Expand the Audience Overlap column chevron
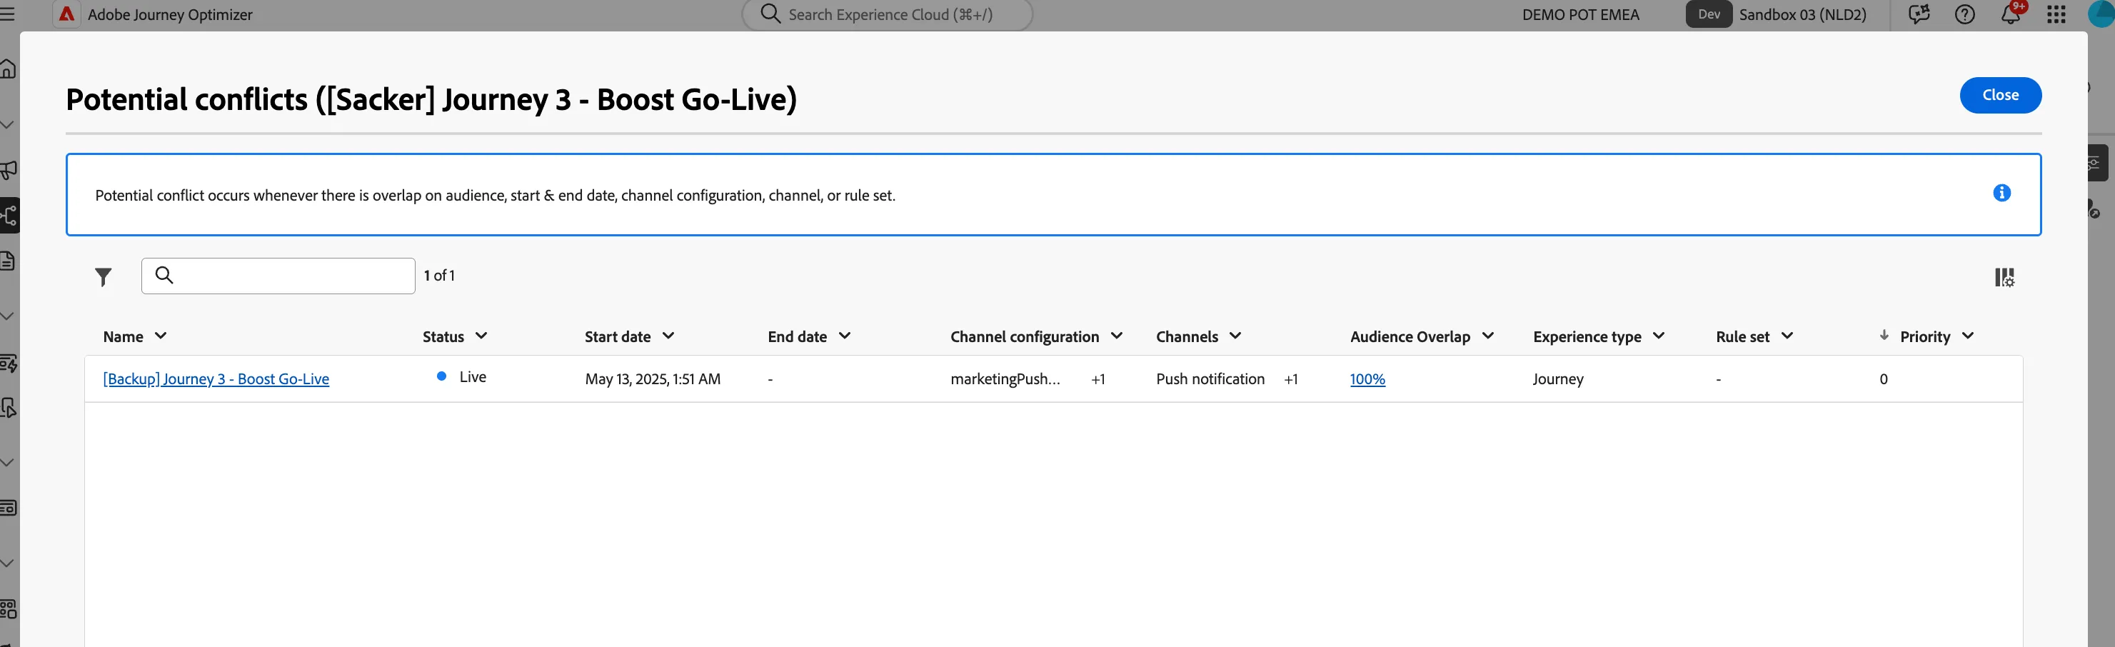 [1488, 336]
